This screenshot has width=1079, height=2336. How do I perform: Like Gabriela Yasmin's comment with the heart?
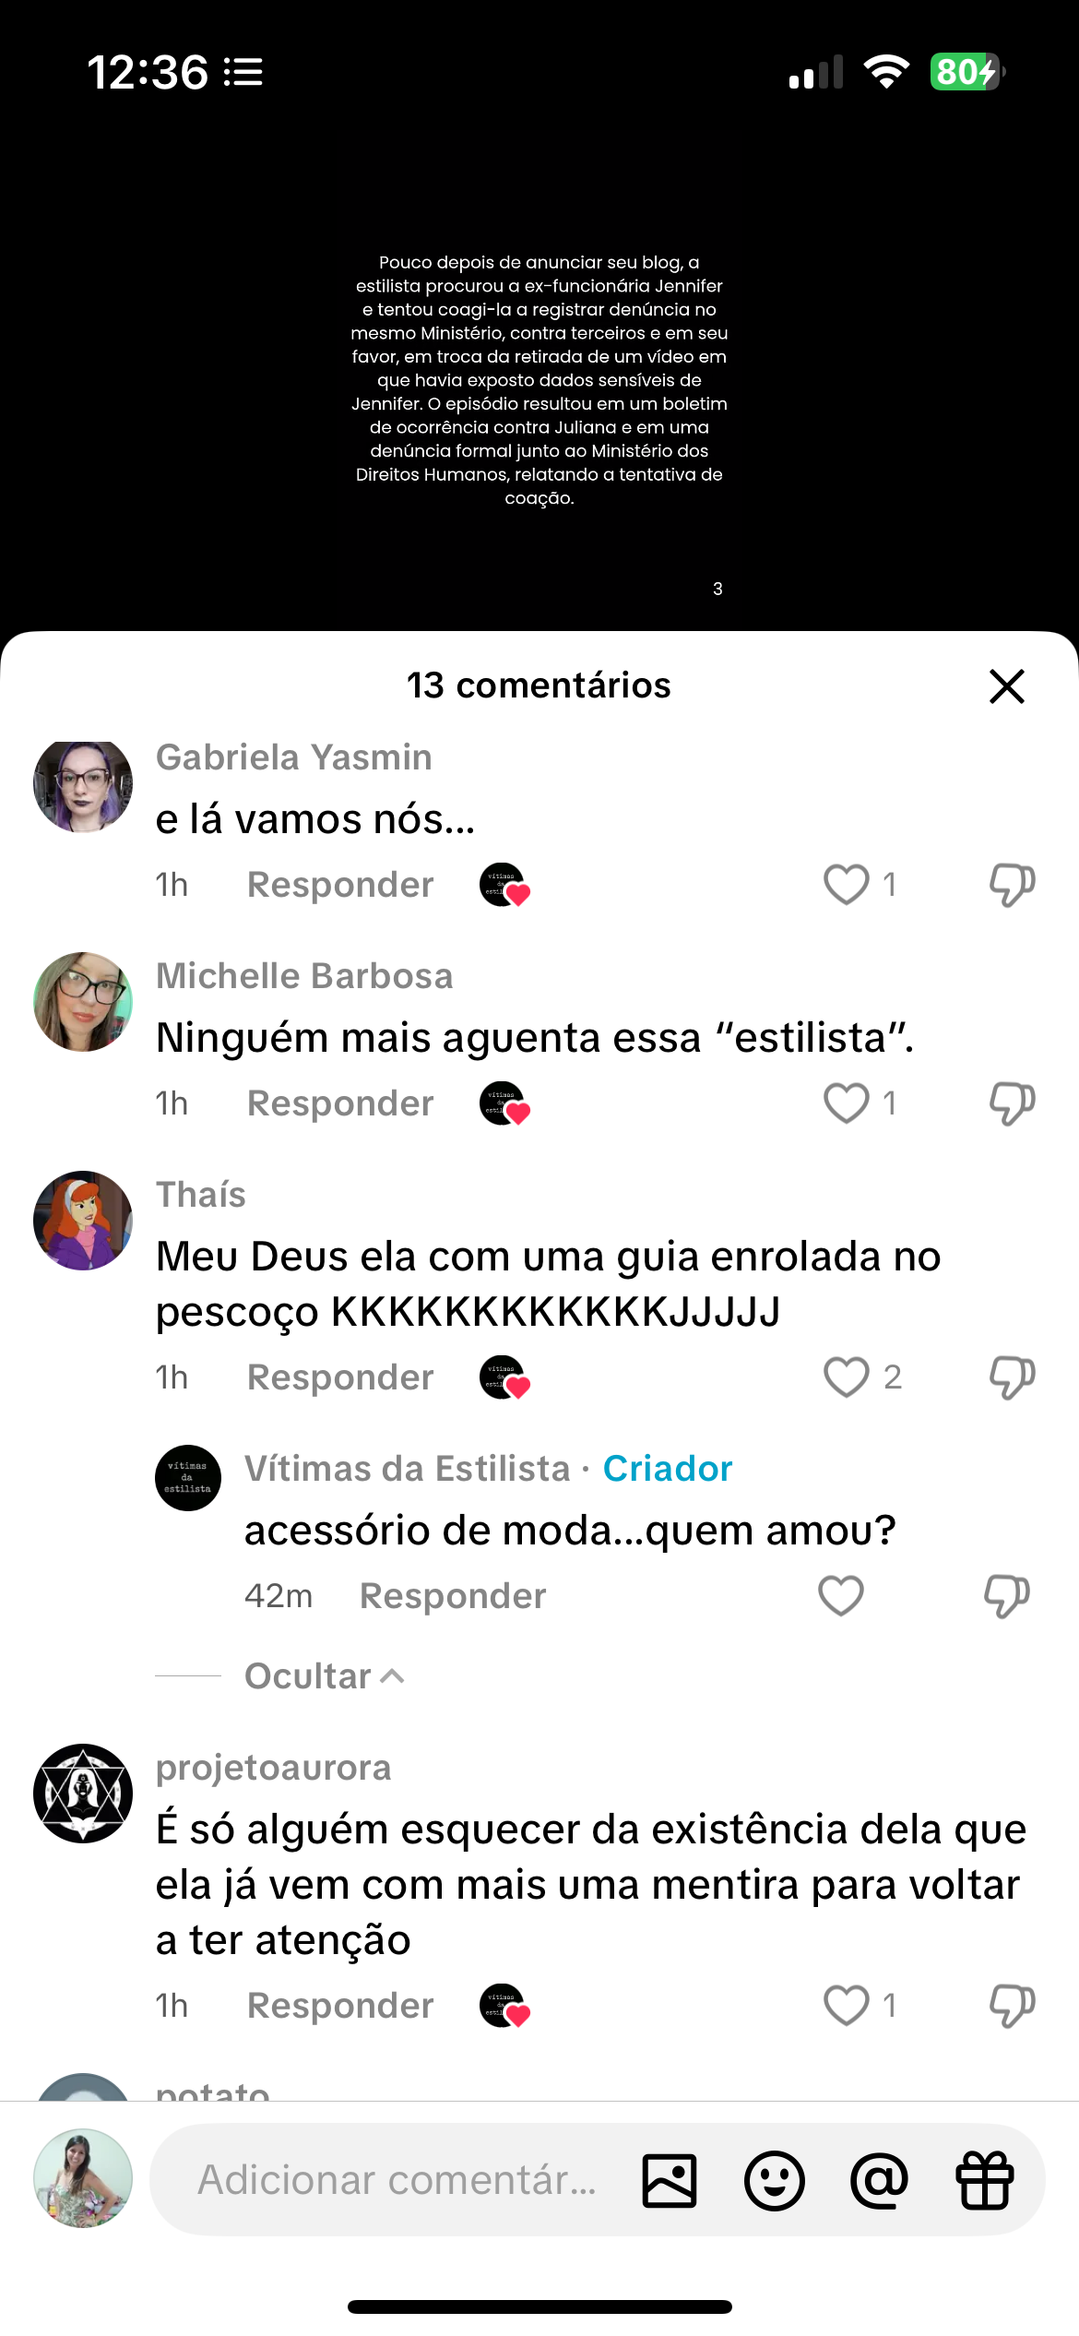(846, 884)
